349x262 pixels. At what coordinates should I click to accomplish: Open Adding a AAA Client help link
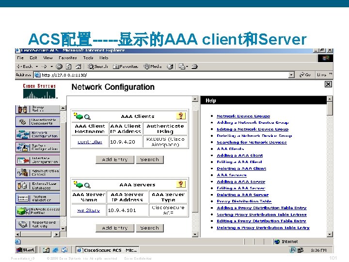(x=240, y=156)
